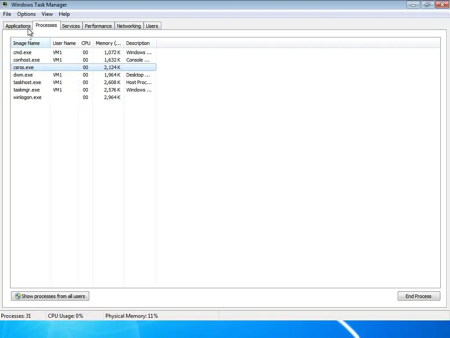
Task: Go to the Networking tab
Action: click(x=129, y=26)
